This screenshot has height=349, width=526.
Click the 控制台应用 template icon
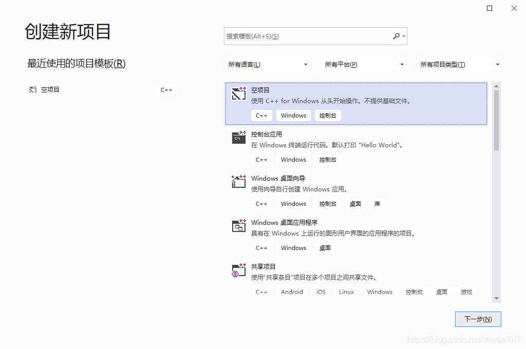point(239,138)
